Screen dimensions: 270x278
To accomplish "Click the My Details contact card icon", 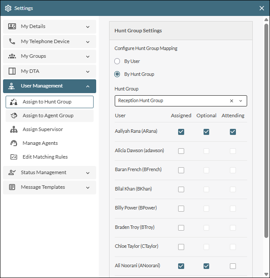I will click(12, 27).
